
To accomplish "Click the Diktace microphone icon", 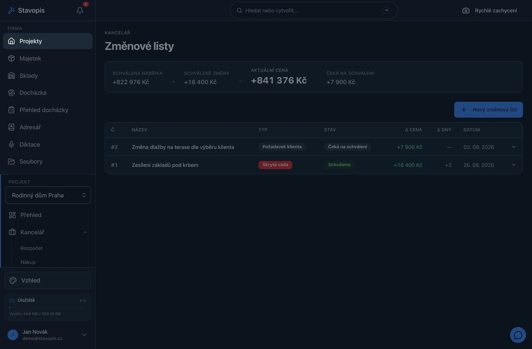I will point(11,144).
